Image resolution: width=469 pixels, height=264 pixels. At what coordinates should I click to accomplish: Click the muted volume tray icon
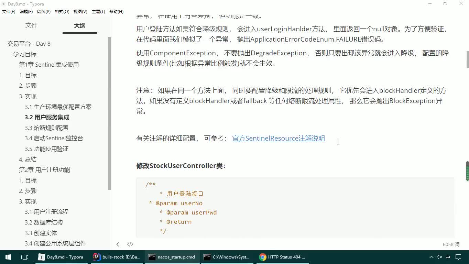439,257
